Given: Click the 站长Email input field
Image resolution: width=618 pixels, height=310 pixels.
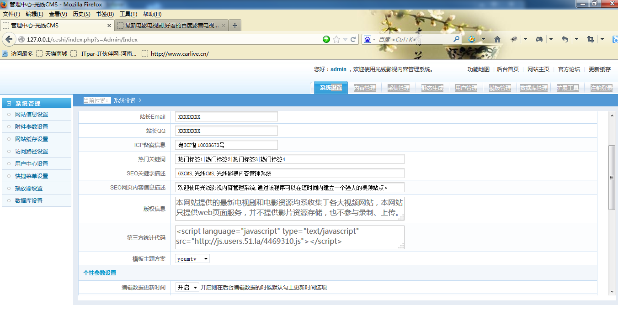Looking at the screenshot, I should 226,117.
